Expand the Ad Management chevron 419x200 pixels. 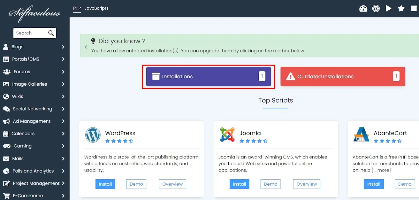(x=63, y=121)
